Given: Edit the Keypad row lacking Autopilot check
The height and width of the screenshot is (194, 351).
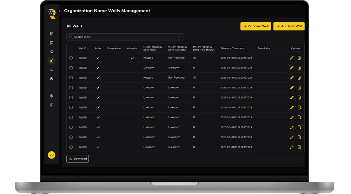Looking at the screenshot, I should click(x=292, y=78).
